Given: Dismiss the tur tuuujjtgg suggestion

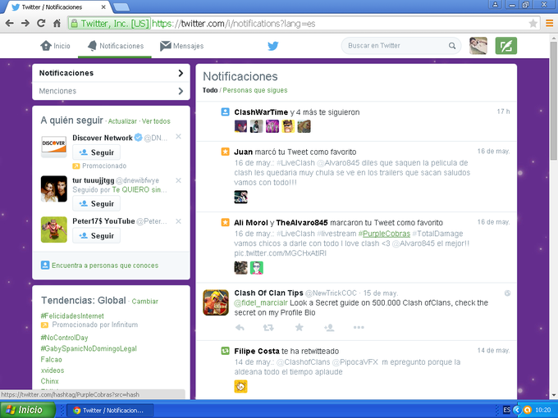Looking at the screenshot, I should [x=178, y=180].
